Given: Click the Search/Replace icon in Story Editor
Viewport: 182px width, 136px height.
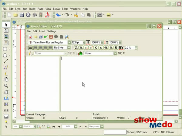Looking at the screenshot, I should (x=66, y=37).
